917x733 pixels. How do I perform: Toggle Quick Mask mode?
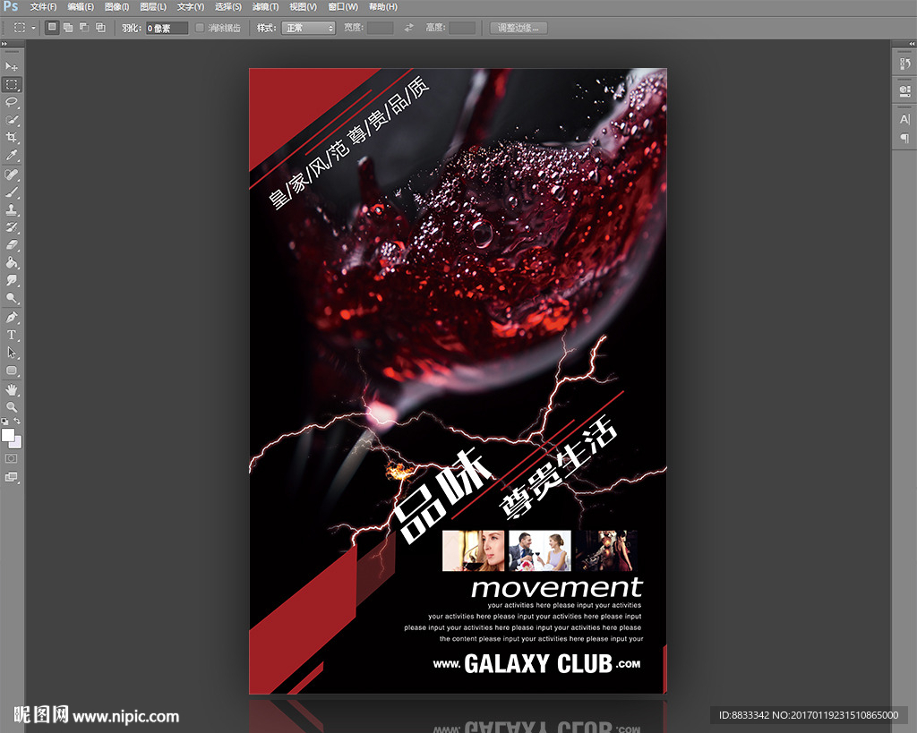12,458
